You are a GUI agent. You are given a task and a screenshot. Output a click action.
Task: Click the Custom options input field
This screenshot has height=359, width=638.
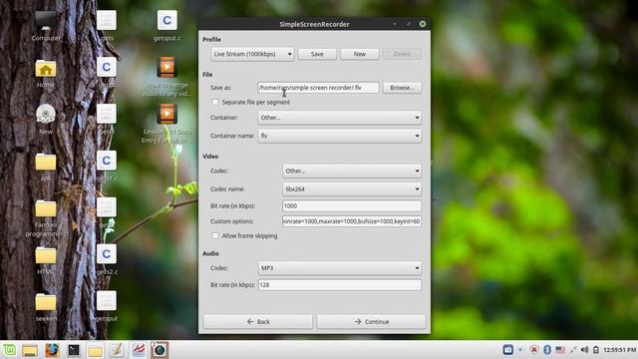(352, 221)
